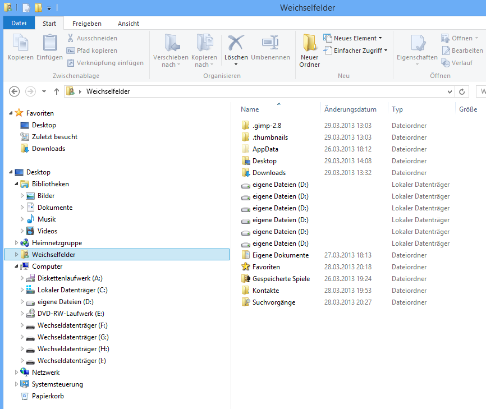Click the properties icon in title bar
Screen dimensions: 486x409
click(26, 8)
